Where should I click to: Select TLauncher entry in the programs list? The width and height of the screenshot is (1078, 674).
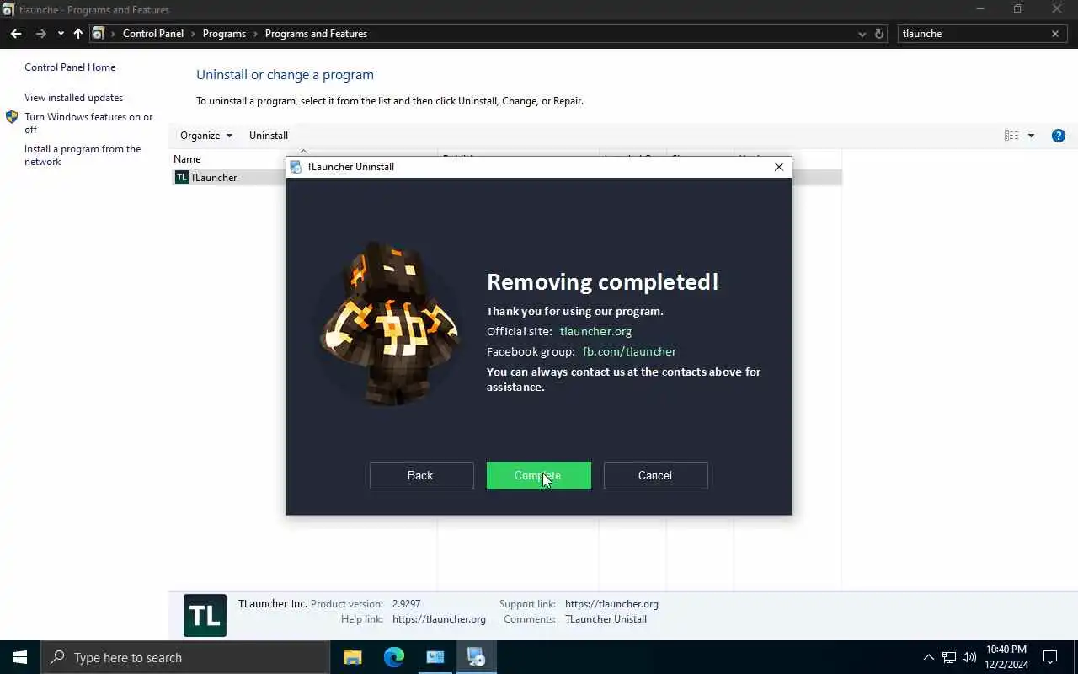[506, 178]
